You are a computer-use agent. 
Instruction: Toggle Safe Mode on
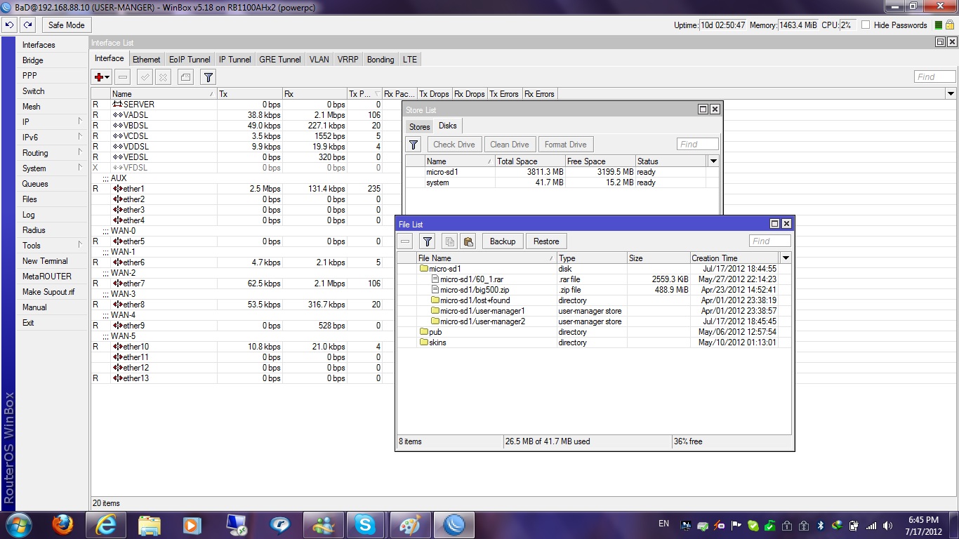pos(66,25)
